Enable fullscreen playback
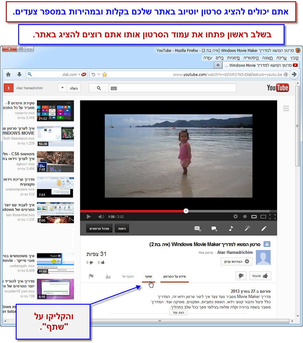This screenshot has width=303, height=343. coord(273,217)
